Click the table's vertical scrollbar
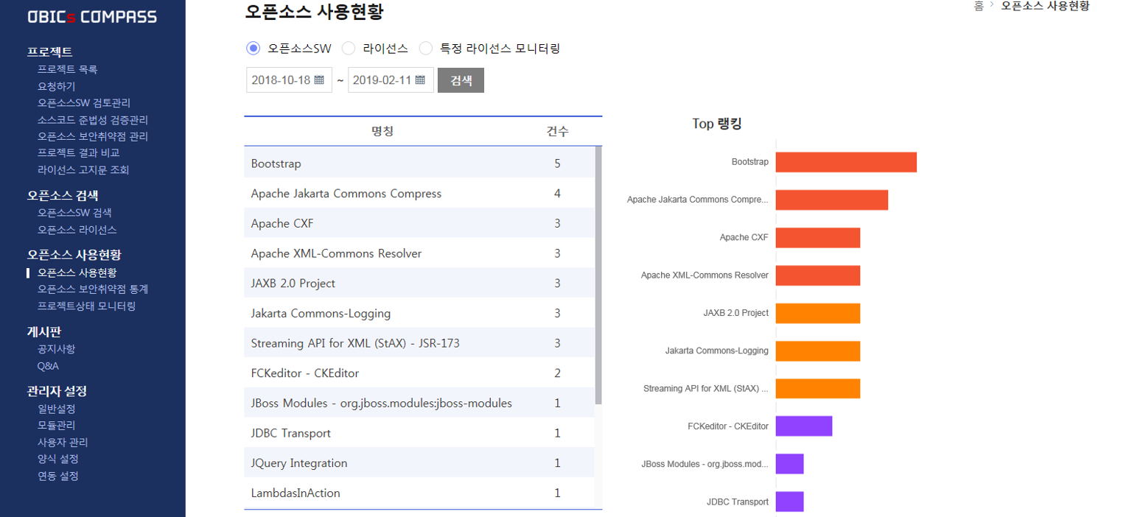 click(x=598, y=275)
